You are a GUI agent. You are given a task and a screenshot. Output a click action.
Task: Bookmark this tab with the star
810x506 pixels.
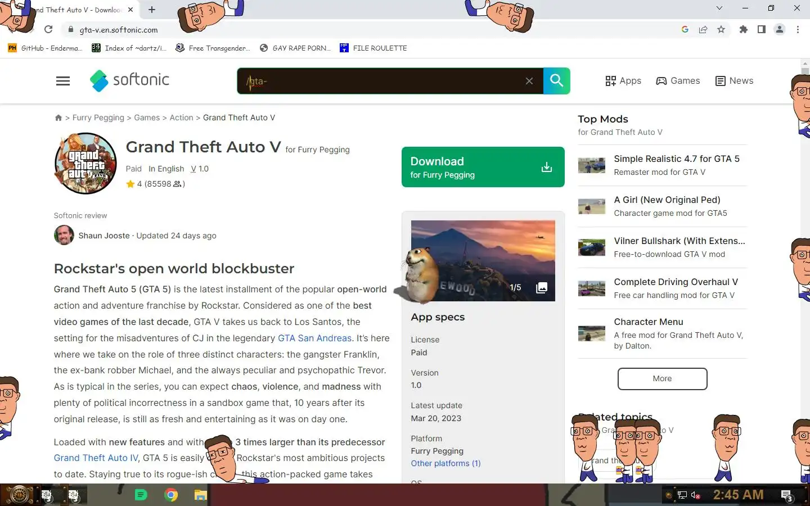tap(721, 29)
